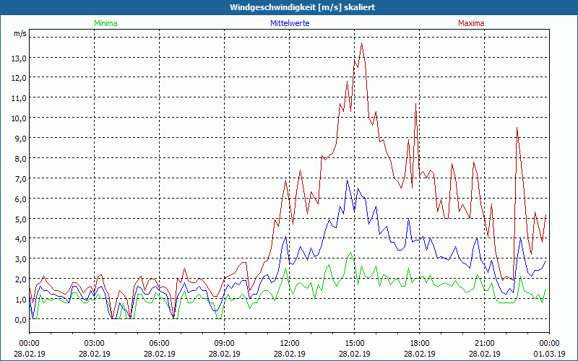Viewport: 578px width, 361px height.
Task: Select the 10,0 y-axis label
Action: click(18, 118)
